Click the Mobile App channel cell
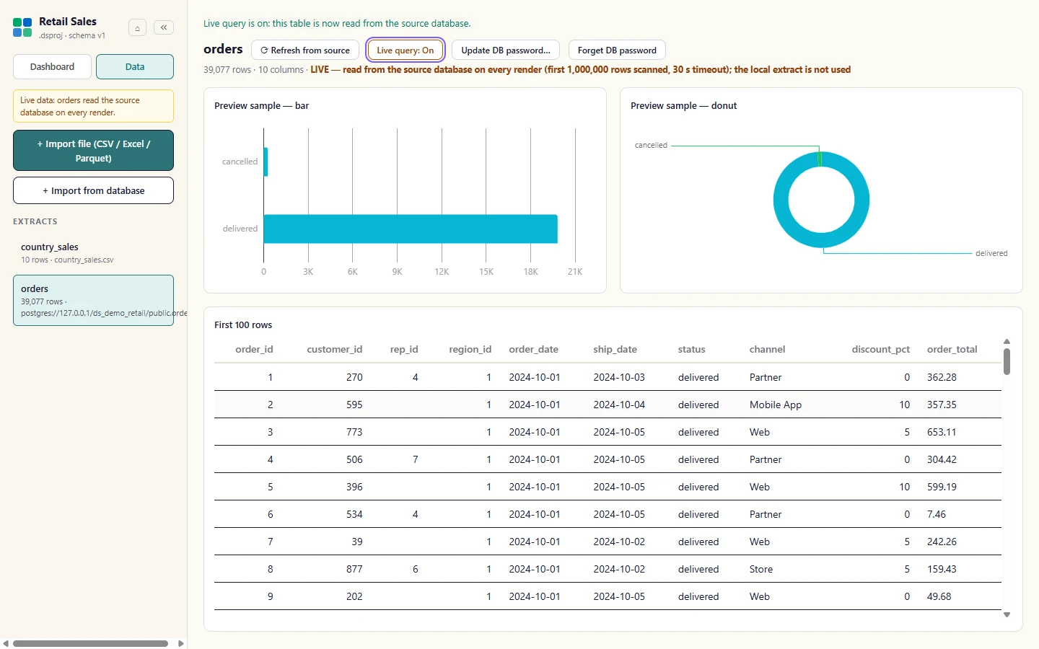 click(776, 405)
